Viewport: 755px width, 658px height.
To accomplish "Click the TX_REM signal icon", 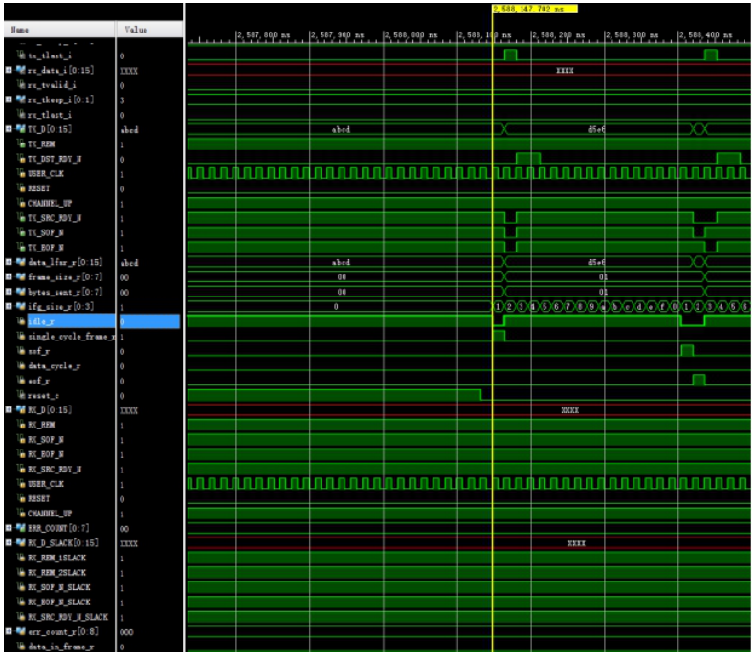I will [20, 143].
